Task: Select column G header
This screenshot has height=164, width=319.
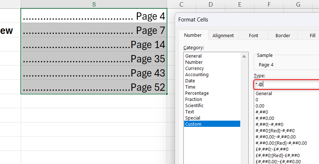Action: click(x=298, y=4)
